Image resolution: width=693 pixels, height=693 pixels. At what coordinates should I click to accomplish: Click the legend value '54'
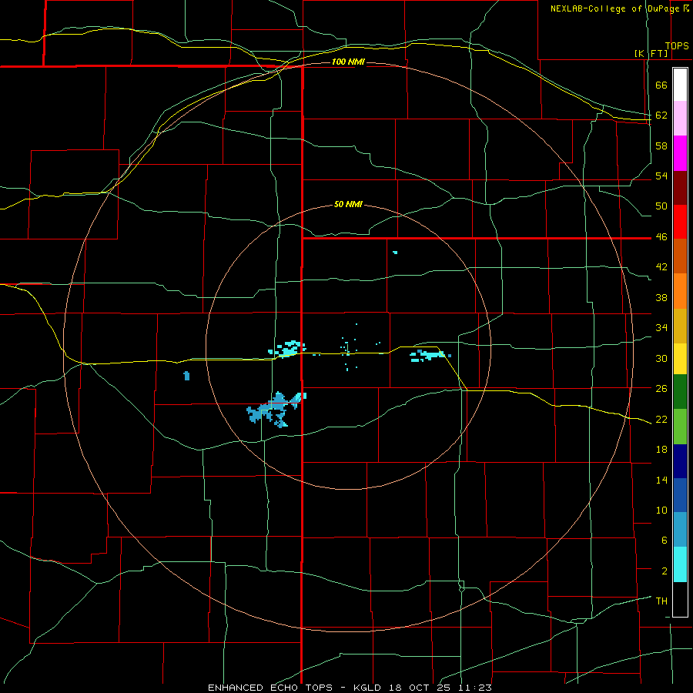pyautogui.click(x=661, y=176)
